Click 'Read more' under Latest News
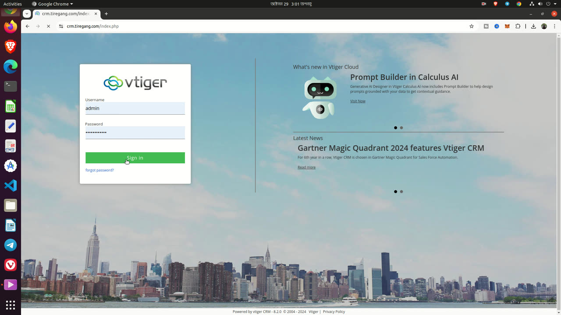The height and width of the screenshot is (315, 561). point(306,167)
